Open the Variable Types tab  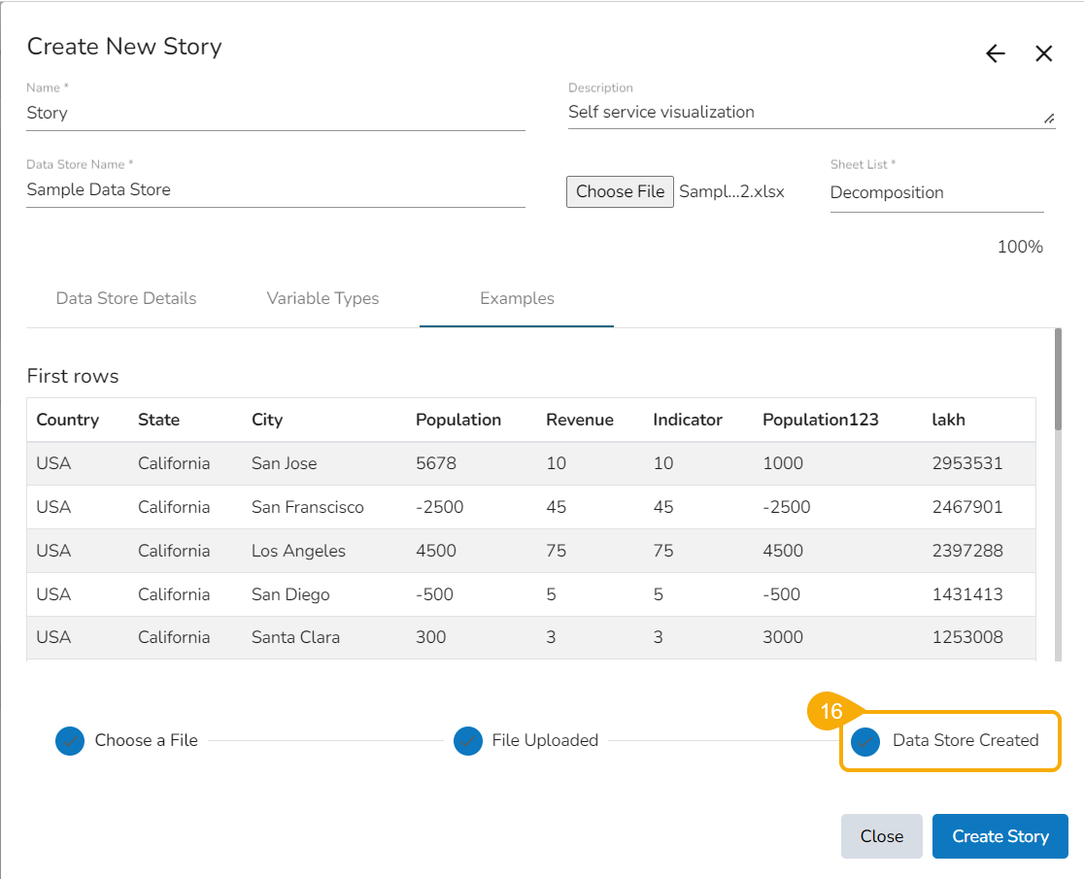pyautogui.click(x=322, y=299)
